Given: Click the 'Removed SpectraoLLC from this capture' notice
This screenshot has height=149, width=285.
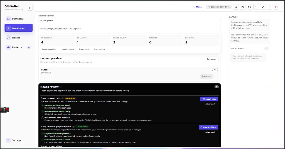Looking at the screenshot, I should [129, 29].
